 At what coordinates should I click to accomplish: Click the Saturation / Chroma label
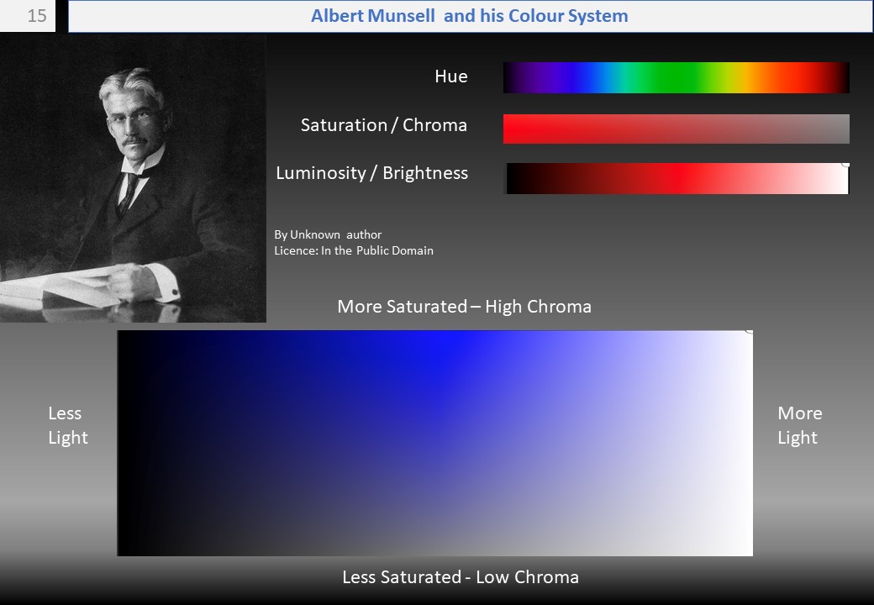pyautogui.click(x=383, y=125)
